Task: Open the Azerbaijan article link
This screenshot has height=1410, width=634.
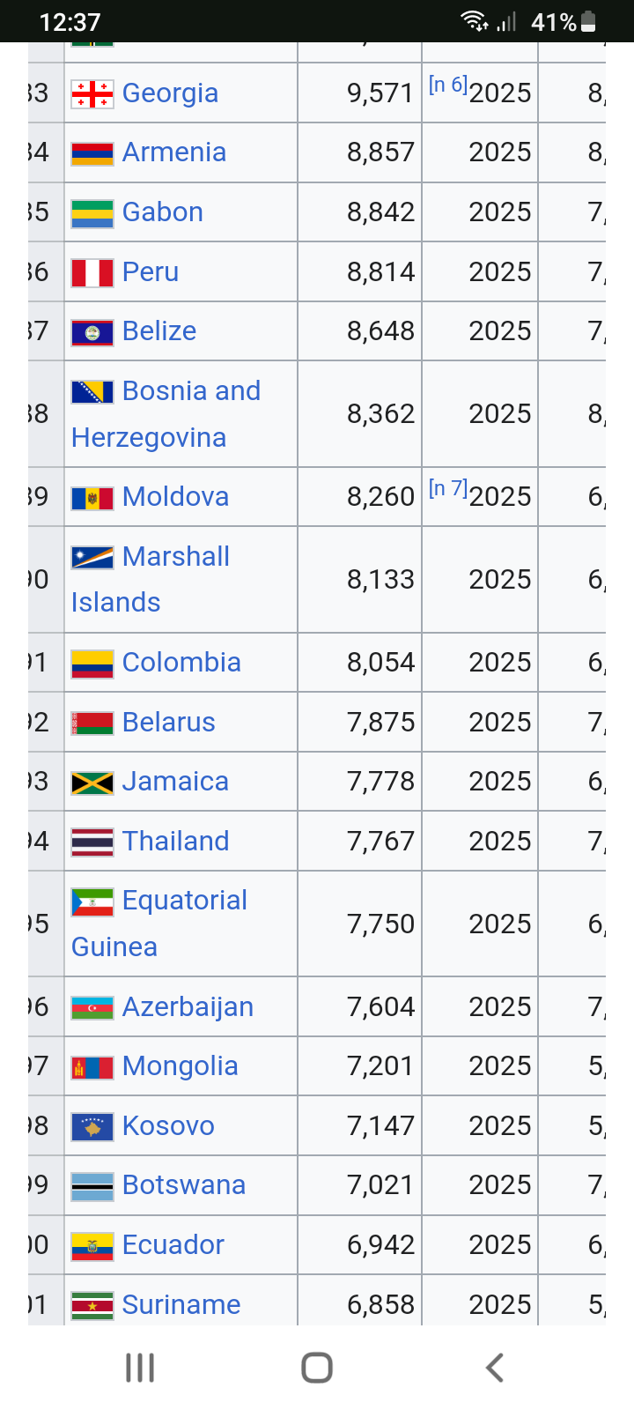Action: click(x=188, y=1007)
